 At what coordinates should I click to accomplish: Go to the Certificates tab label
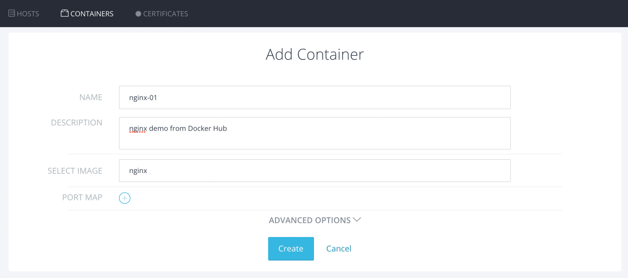coord(166,14)
